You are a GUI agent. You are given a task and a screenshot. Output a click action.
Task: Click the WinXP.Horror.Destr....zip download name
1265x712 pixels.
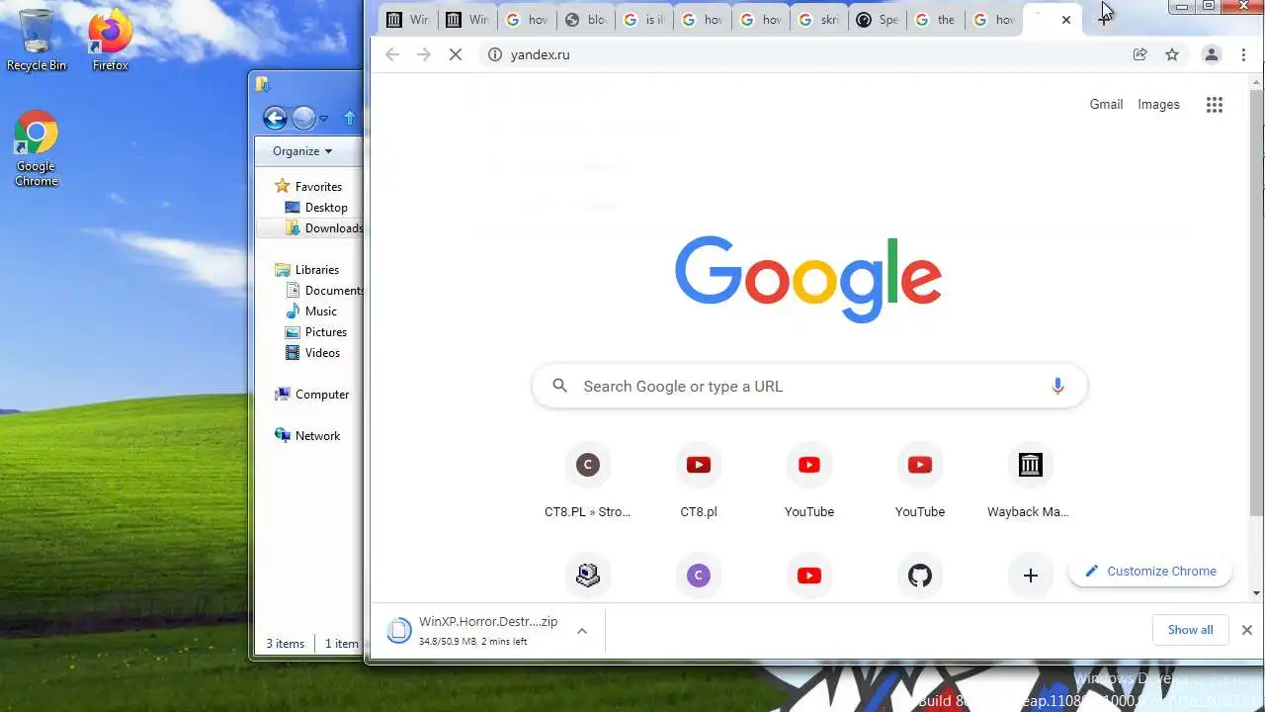pyautogui.click(x=488, y=622)
